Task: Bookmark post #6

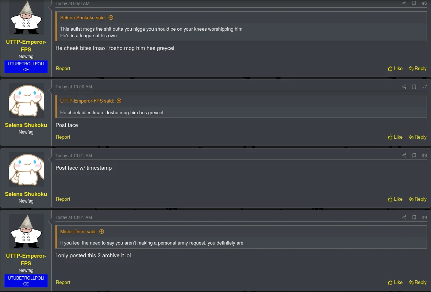Action: (x=414, y=3)
